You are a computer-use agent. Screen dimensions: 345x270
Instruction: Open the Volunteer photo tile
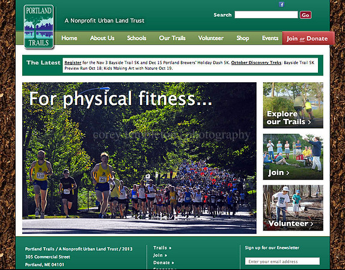293,208
